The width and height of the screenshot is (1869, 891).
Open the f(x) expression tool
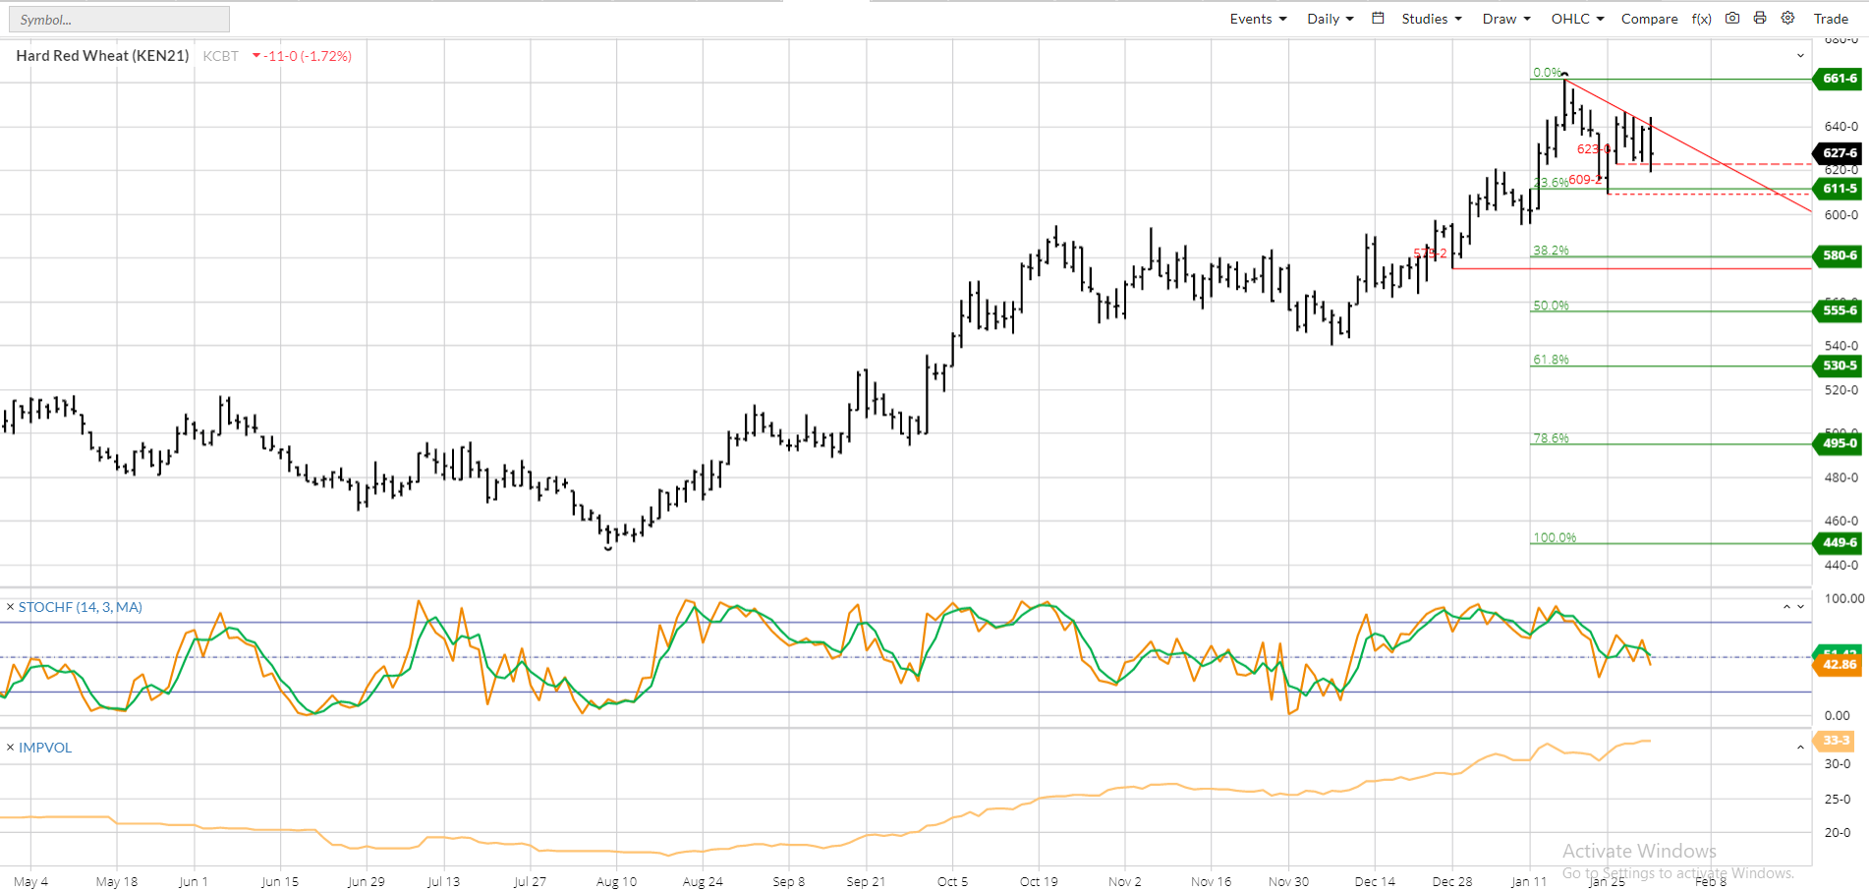point(1701,18)
